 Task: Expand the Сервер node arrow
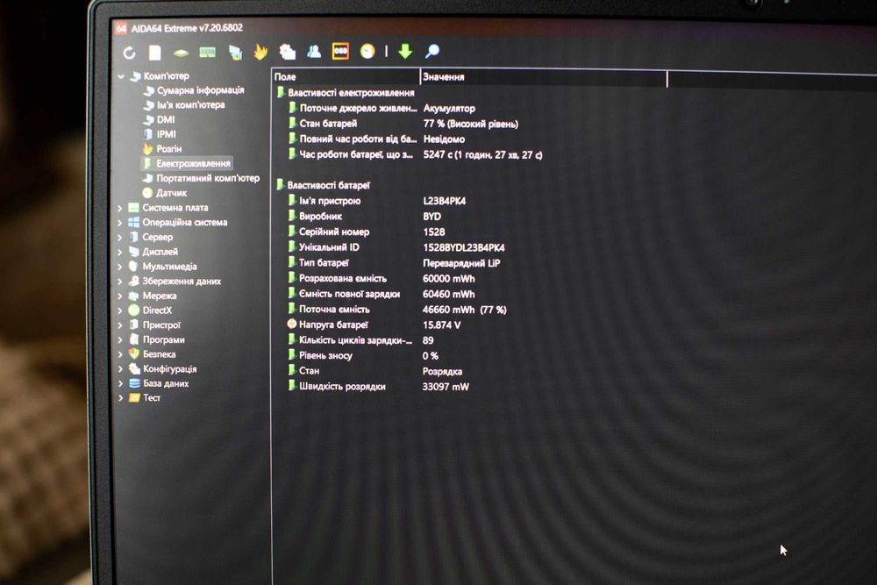click(x=119, y=237)
